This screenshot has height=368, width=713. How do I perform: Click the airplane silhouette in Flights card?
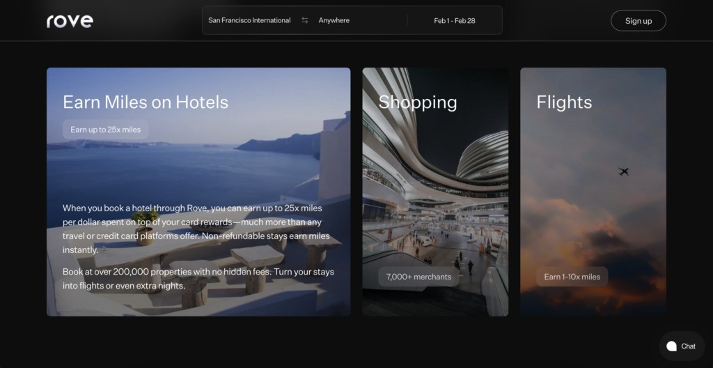pos(623,171)
